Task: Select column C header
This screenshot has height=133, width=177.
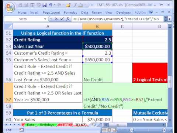Action: 122,27
